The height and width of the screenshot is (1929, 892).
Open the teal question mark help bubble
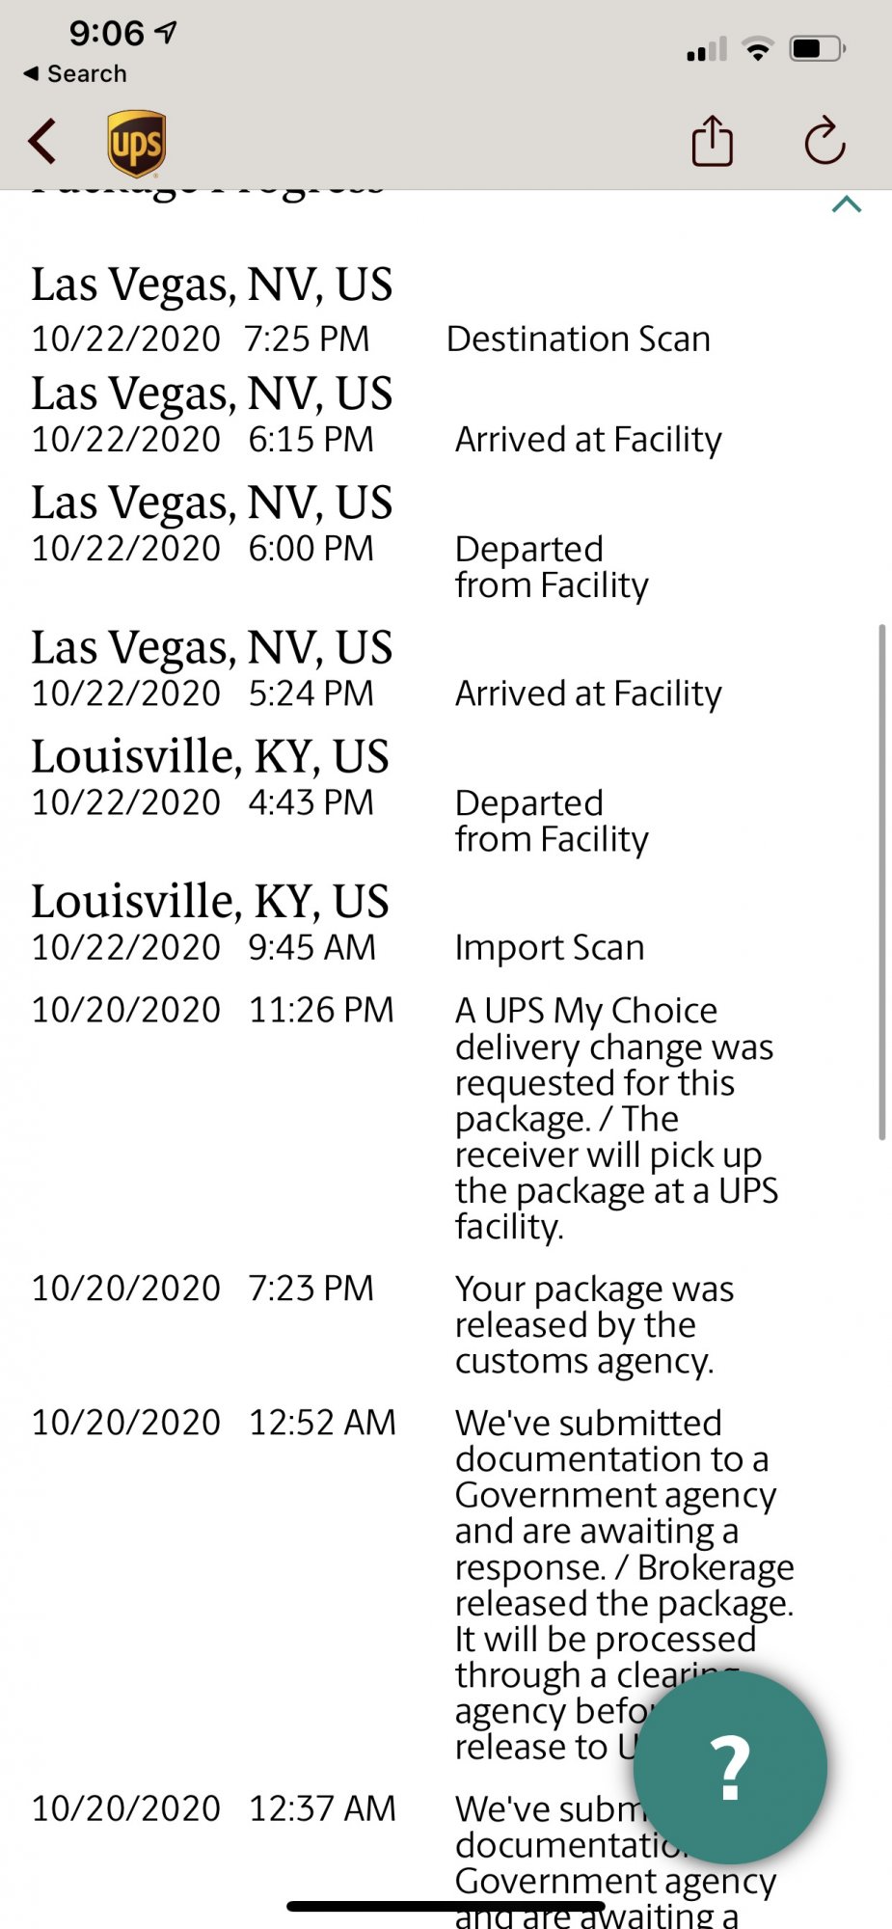(731, 1767)
